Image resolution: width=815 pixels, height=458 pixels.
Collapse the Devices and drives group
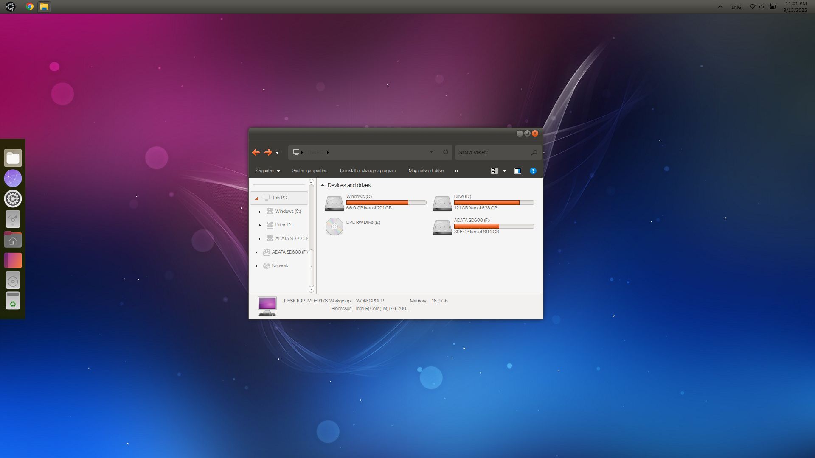coord(323,185)
